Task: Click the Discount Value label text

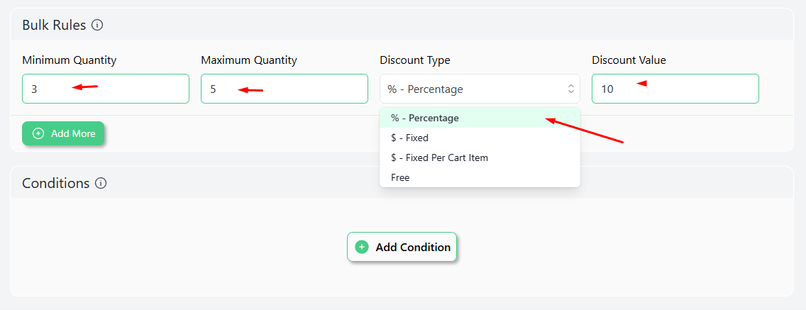Action: click(629, 60)
